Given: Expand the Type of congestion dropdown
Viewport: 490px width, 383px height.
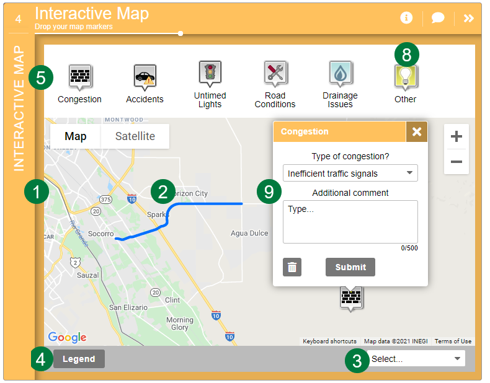Looking at the screenshot, I should pos(350,174).
